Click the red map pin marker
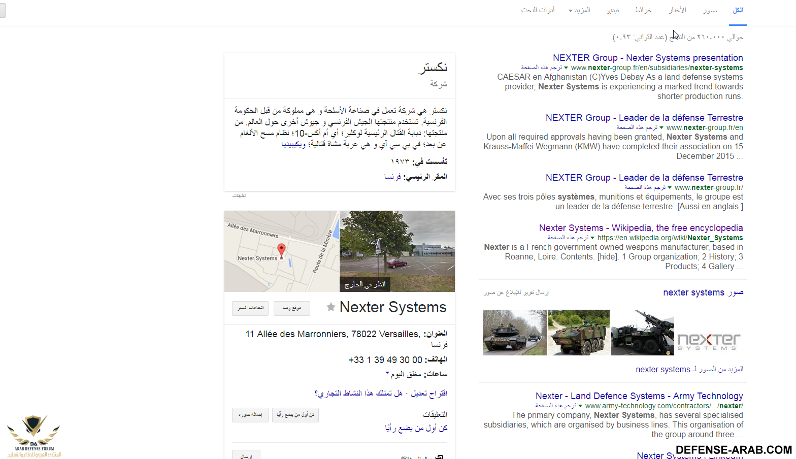The image size is (796, 459). pyautogui.click(x=281, y=250)
